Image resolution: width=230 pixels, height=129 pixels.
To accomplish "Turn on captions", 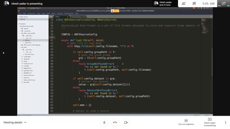I will [186, 122].
